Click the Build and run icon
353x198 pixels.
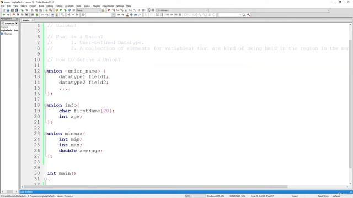coord(65,10)
